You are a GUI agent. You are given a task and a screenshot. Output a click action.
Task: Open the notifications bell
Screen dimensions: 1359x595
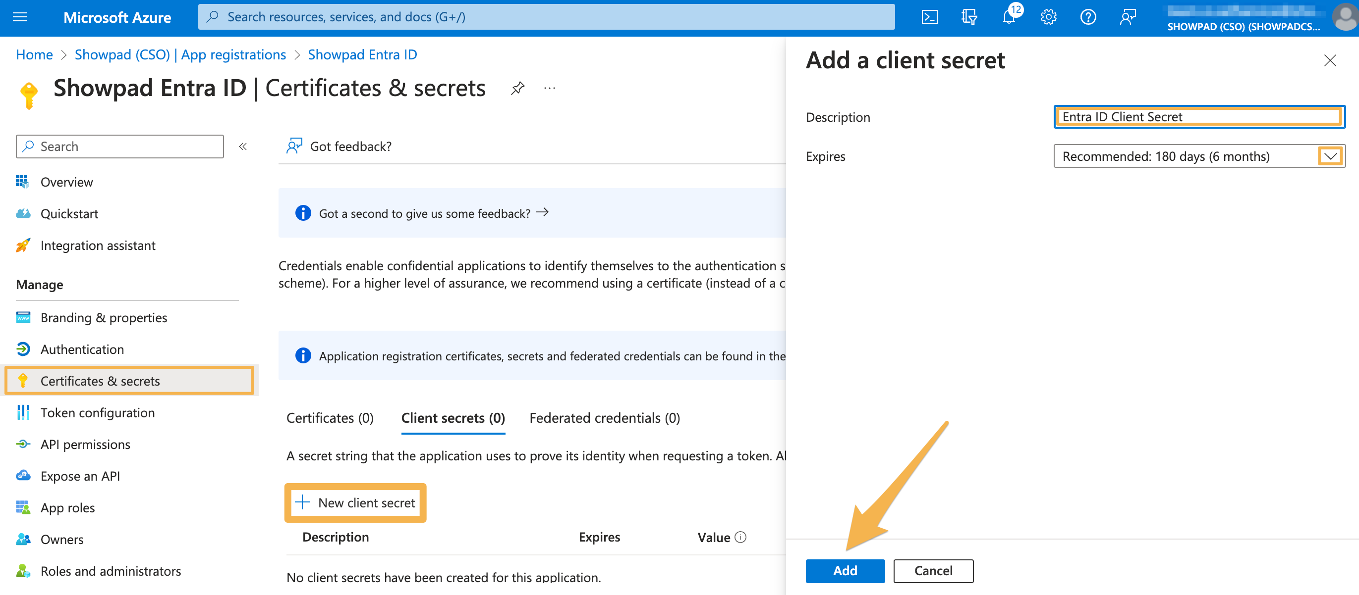point(1008,17)
